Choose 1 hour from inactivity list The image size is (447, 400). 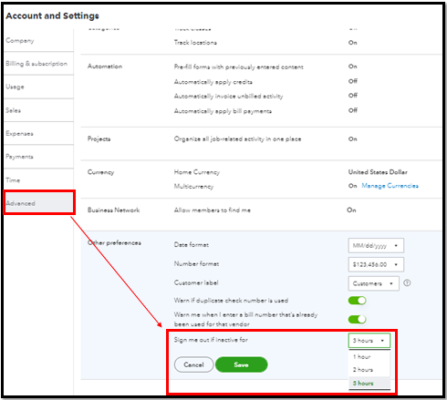pos(369,357)
